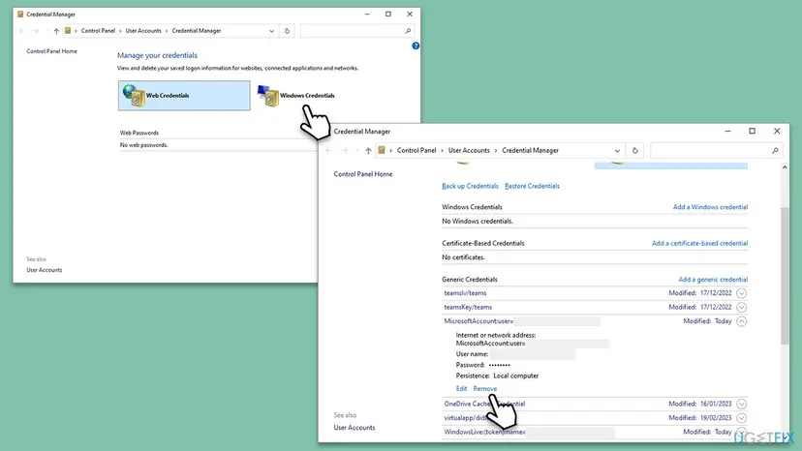The width and height of the screenshot is (802, 451).
Task: Expand the virtualapp/didlogical credential chevron
Action: (x=741, y=418)
